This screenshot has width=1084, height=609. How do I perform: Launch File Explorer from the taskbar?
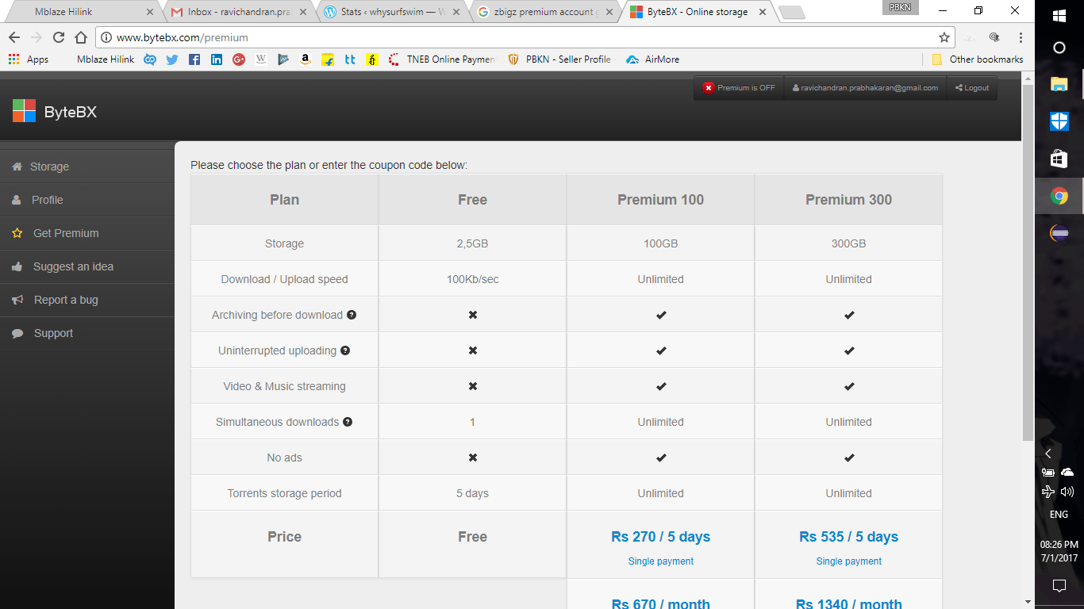[1059, 84]
